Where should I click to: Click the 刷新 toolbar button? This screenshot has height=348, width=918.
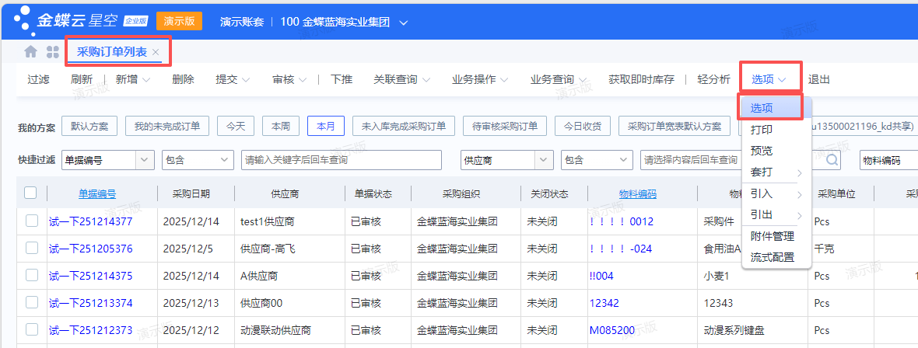tap(82, 79)
